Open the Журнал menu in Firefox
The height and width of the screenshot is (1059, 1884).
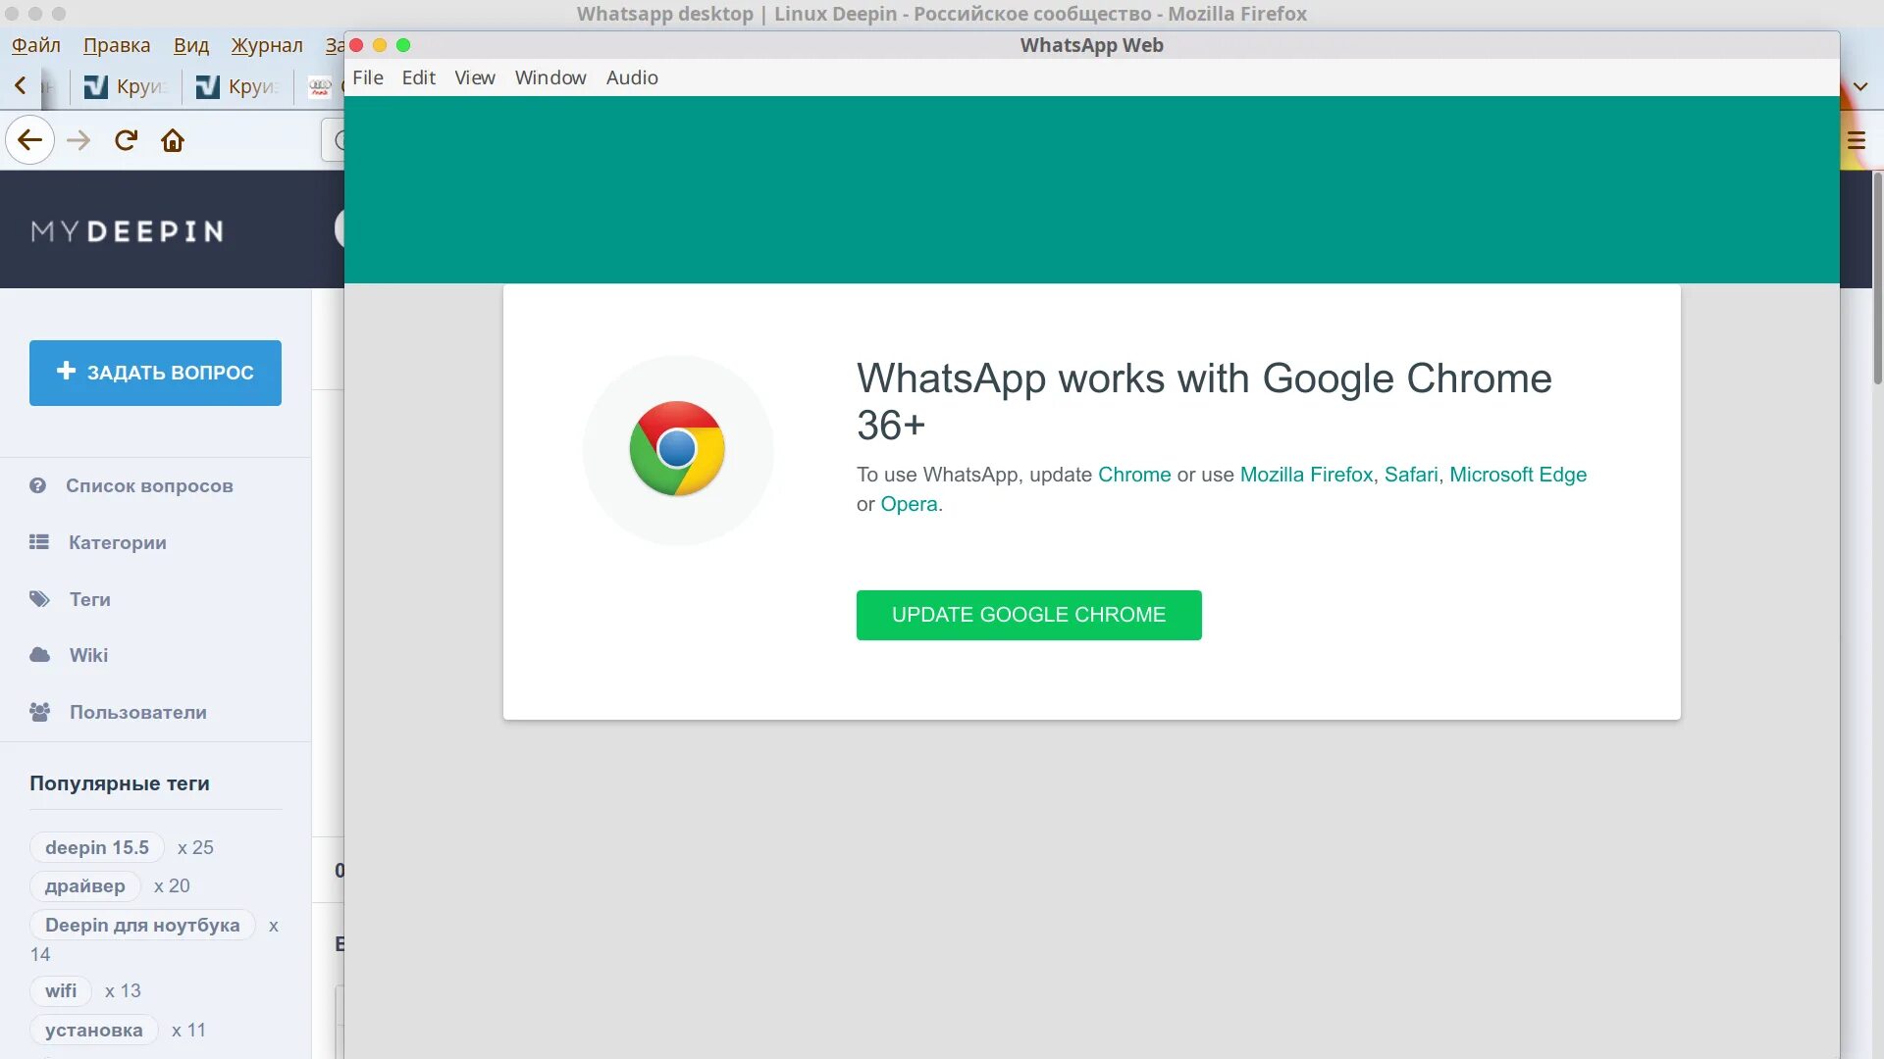pos(267,45)
